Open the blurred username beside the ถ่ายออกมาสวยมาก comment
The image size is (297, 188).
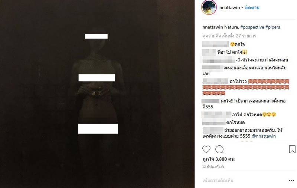pos(213,130)
